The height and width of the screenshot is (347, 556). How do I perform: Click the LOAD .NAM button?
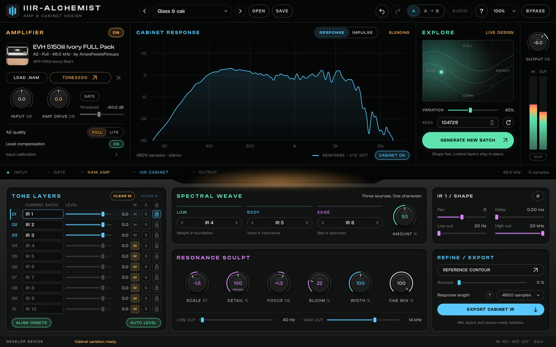pyautogui.click(x=26, y=78)
